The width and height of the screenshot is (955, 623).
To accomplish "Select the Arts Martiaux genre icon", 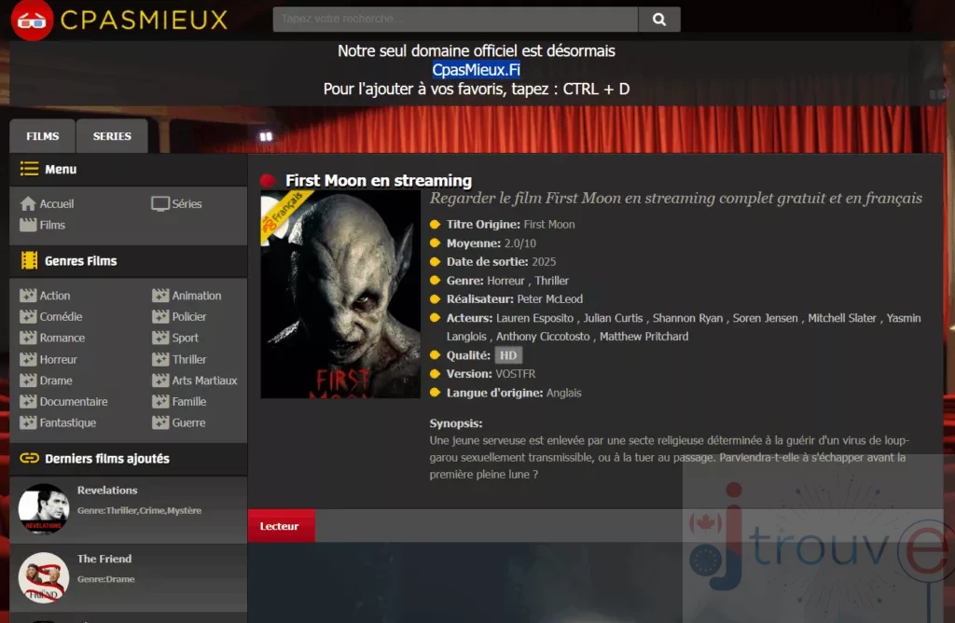I will (x=160, y=380).
